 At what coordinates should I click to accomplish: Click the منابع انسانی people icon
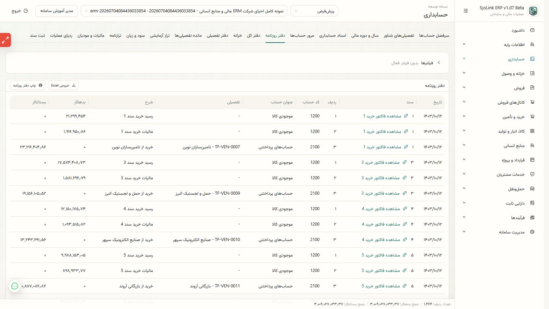coord(532,146)
